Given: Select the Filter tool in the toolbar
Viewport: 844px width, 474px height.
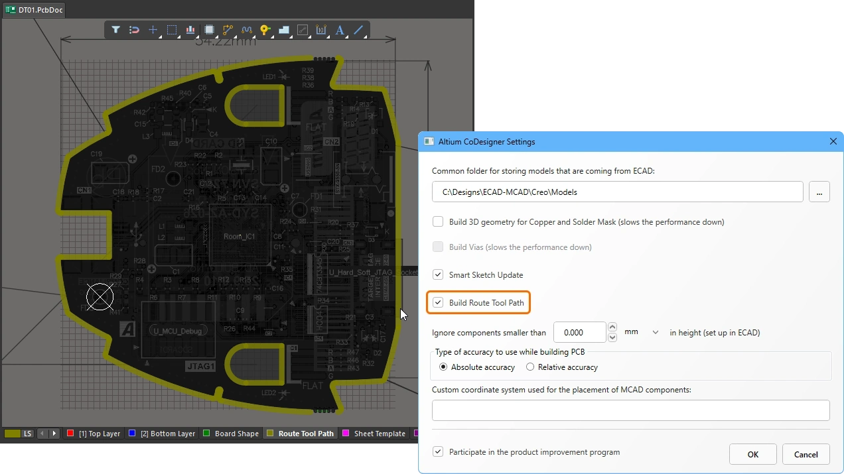Looking at the screenshot, I should (115, 30).
